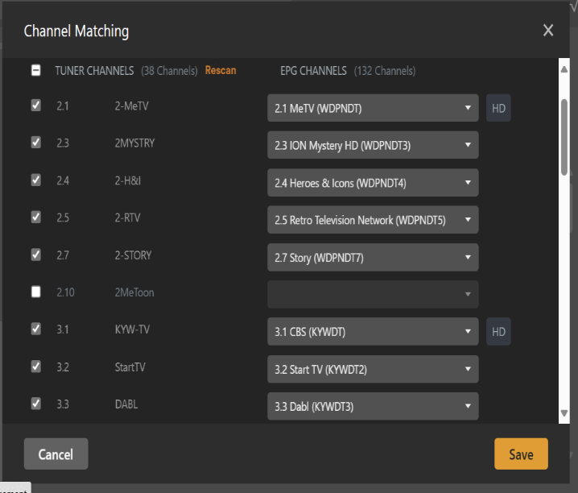Click the TUNER CHANNELS header text
Image resolution: width=578 pixels, height=493 pixels.
[x=94, y=70]
